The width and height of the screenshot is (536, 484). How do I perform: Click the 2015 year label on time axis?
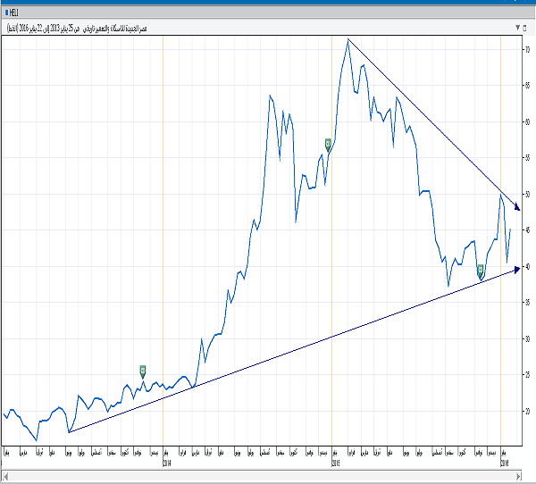(x=335, y=462)
